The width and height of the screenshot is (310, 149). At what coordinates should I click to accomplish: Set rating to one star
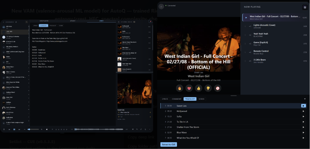56,129
